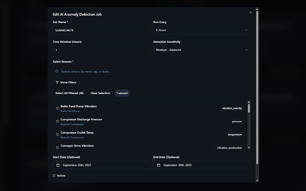
Task: Click the calendar icon in End Date
Action: (x=159, y=165)
